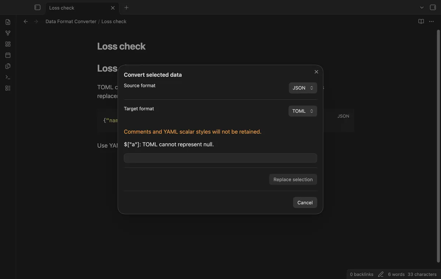Click the YAML scalar styles warning text

(193, 131)
